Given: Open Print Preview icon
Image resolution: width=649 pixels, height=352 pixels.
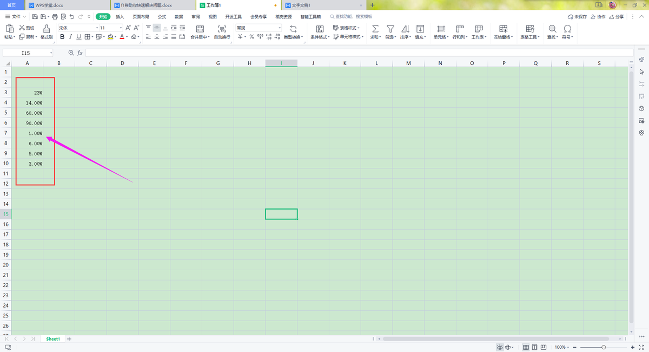Looking at the screenshot, I should [x=63, y=17].
